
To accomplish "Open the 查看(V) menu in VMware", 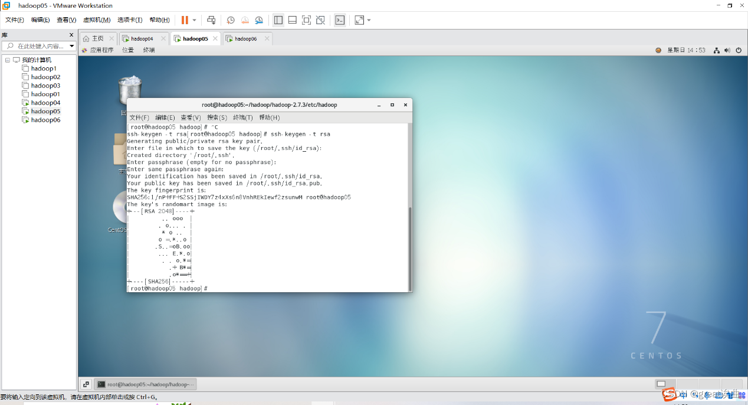I will tap(67, 20).
